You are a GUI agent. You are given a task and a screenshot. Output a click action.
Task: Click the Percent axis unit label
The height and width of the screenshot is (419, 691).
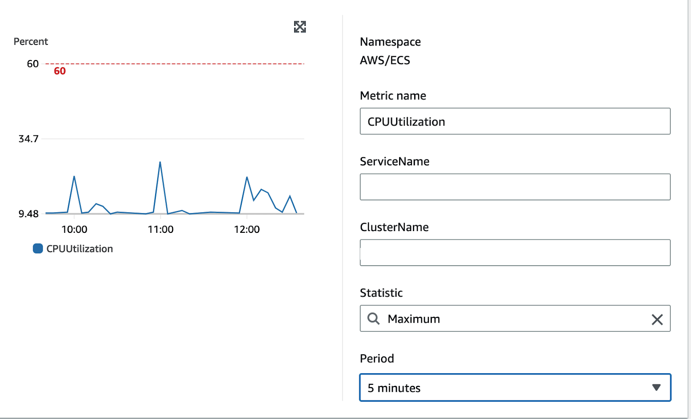(31, 41)
